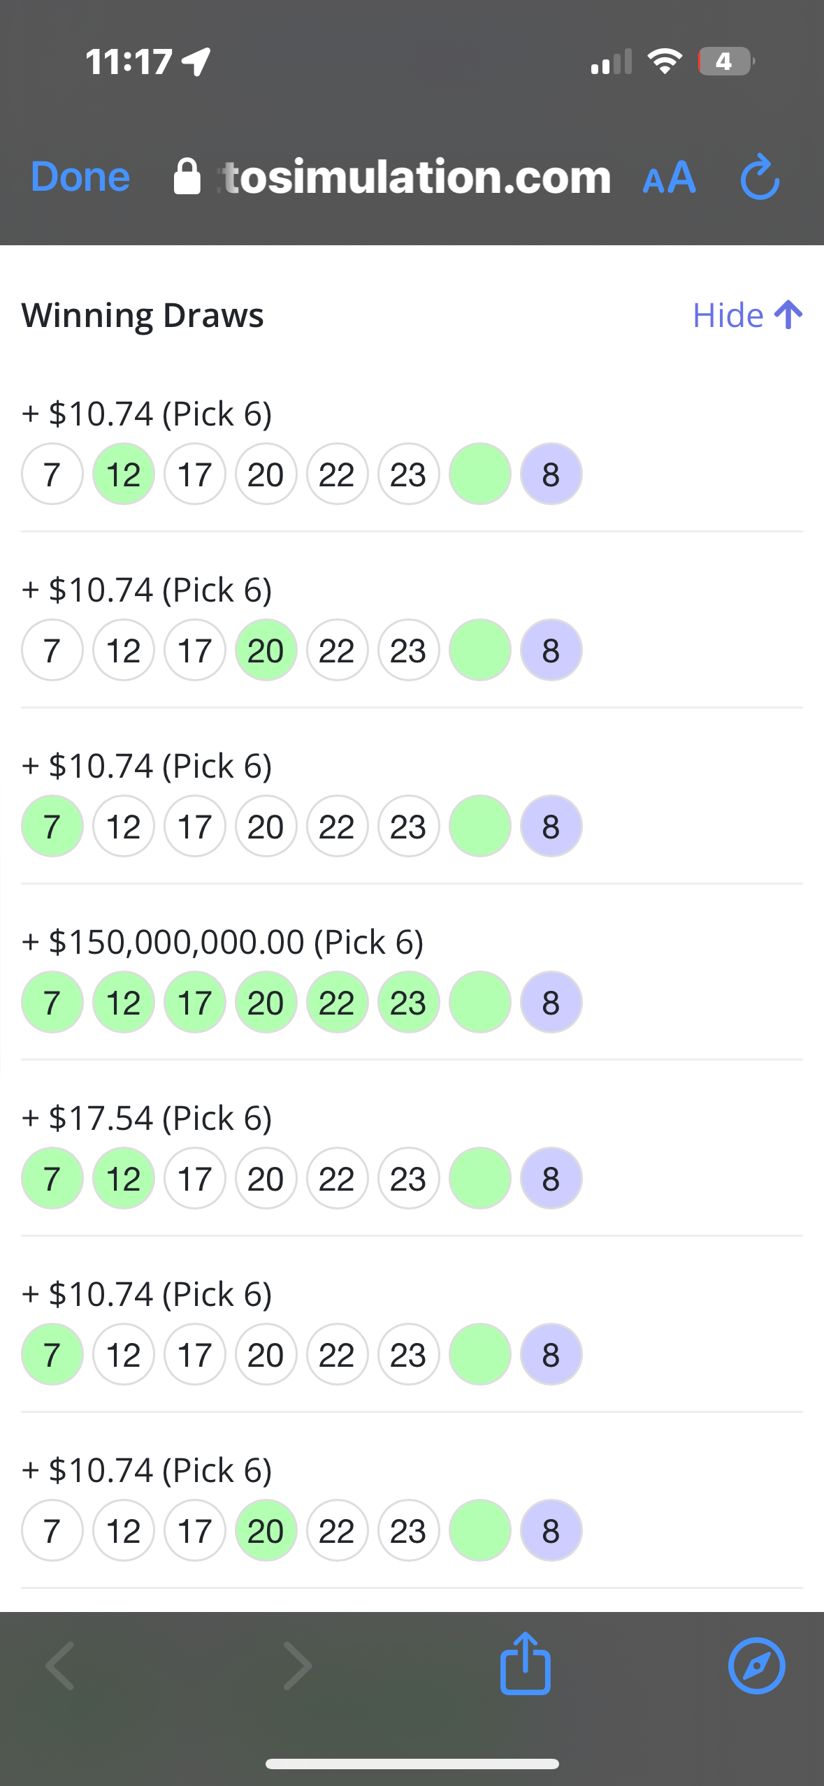Tap green ball 23 in jackpot draw
The image size is (824, 1786).
click(408, 1003)
